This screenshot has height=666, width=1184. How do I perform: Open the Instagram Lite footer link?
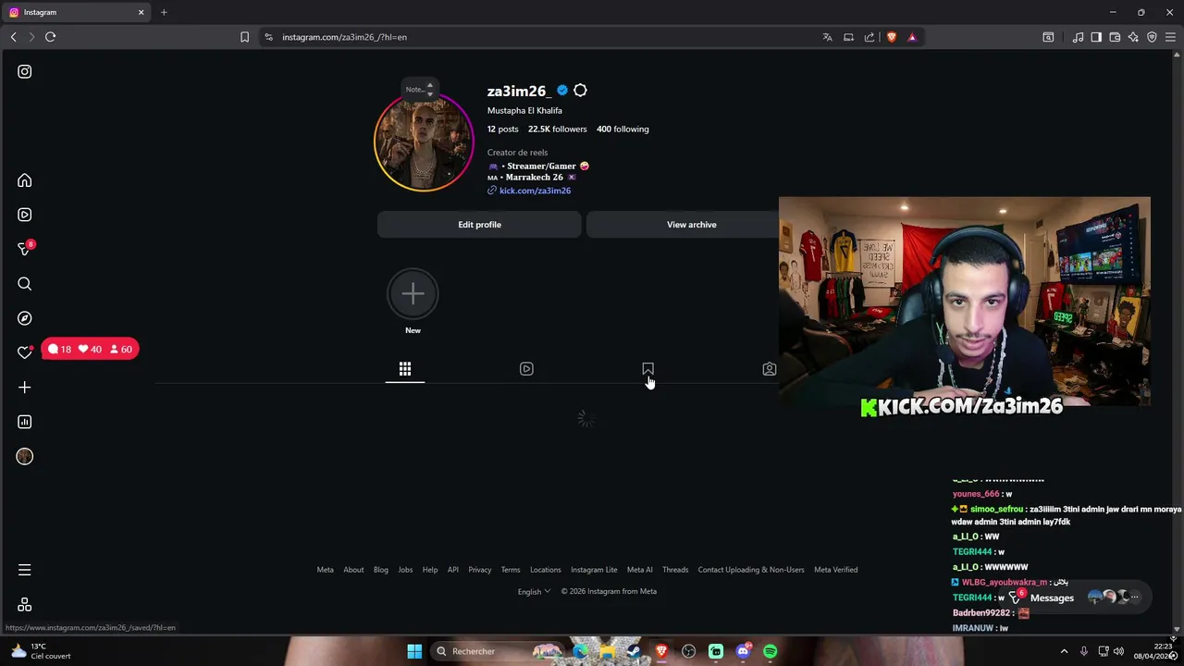coord(594,570)
